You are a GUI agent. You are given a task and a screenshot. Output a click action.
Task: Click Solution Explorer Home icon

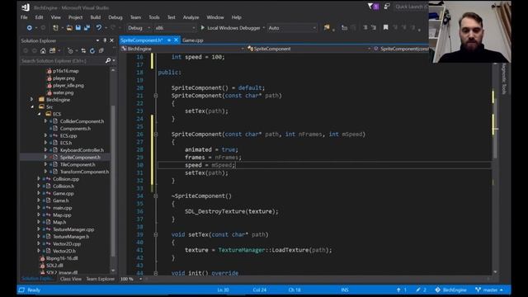click(43, 51)
